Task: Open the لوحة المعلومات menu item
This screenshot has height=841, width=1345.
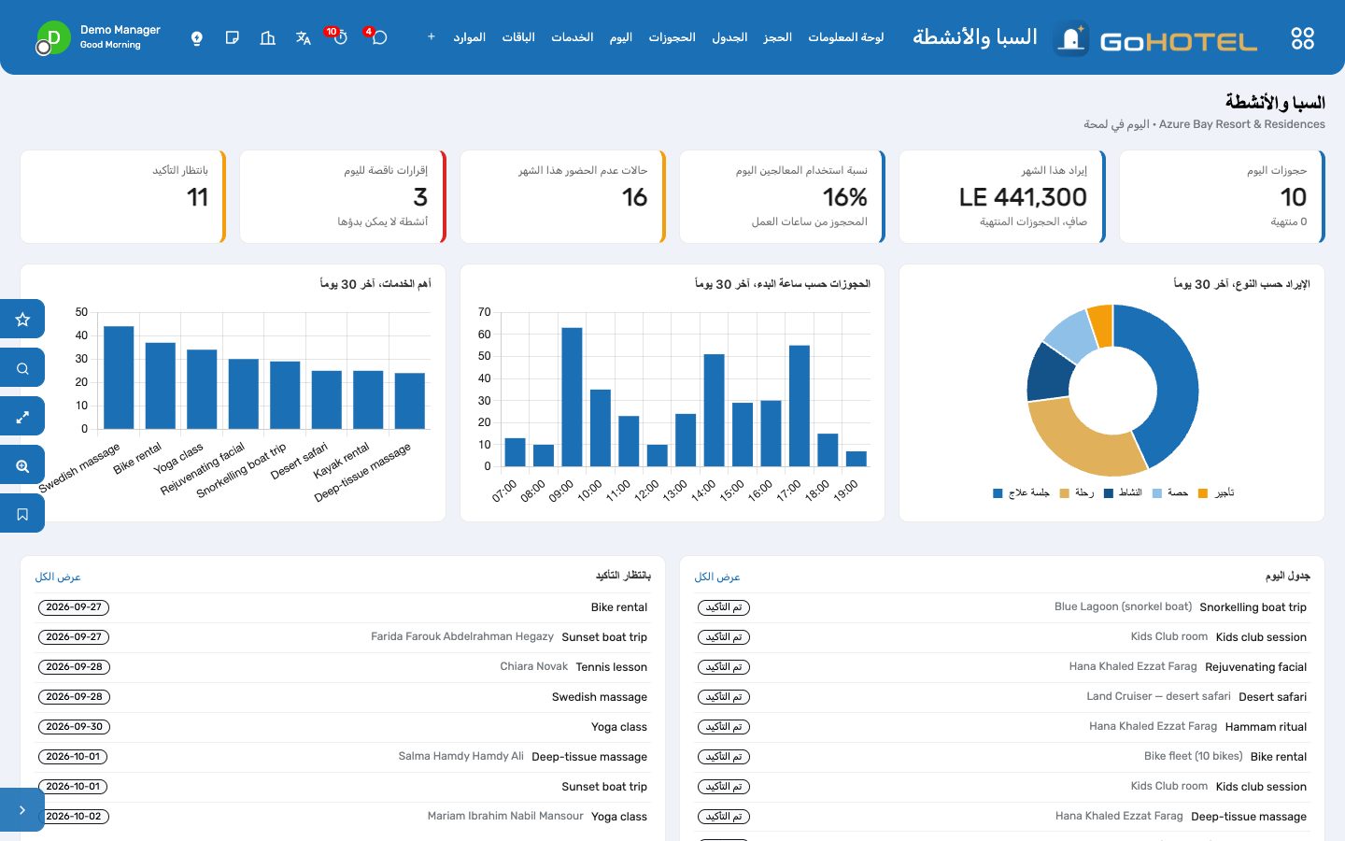Action: (845, 37)
